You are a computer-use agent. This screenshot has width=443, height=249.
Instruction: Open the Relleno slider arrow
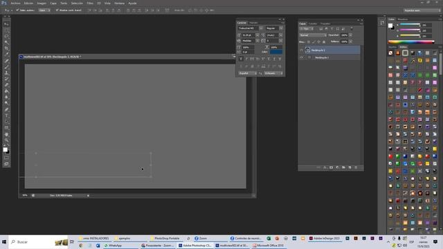tap(351, 41)
